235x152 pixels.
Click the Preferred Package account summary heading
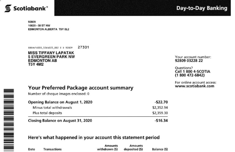click(x=80, y=88)
